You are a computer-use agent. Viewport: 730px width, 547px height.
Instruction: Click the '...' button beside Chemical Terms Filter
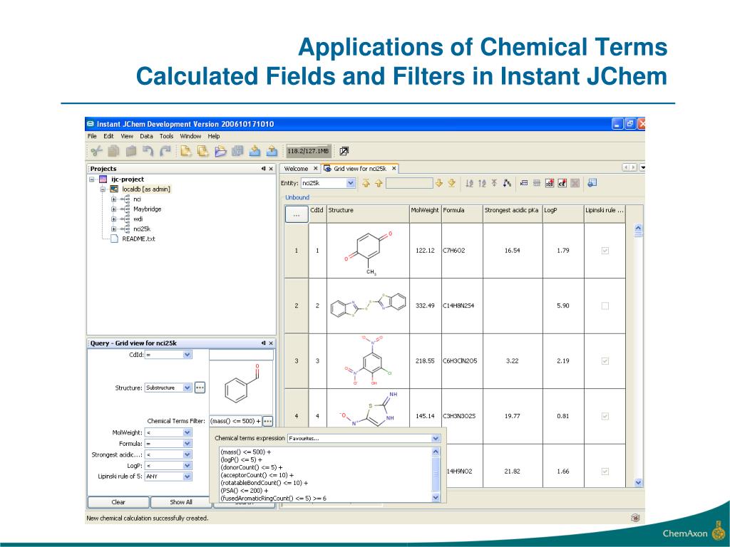[268, 422]
